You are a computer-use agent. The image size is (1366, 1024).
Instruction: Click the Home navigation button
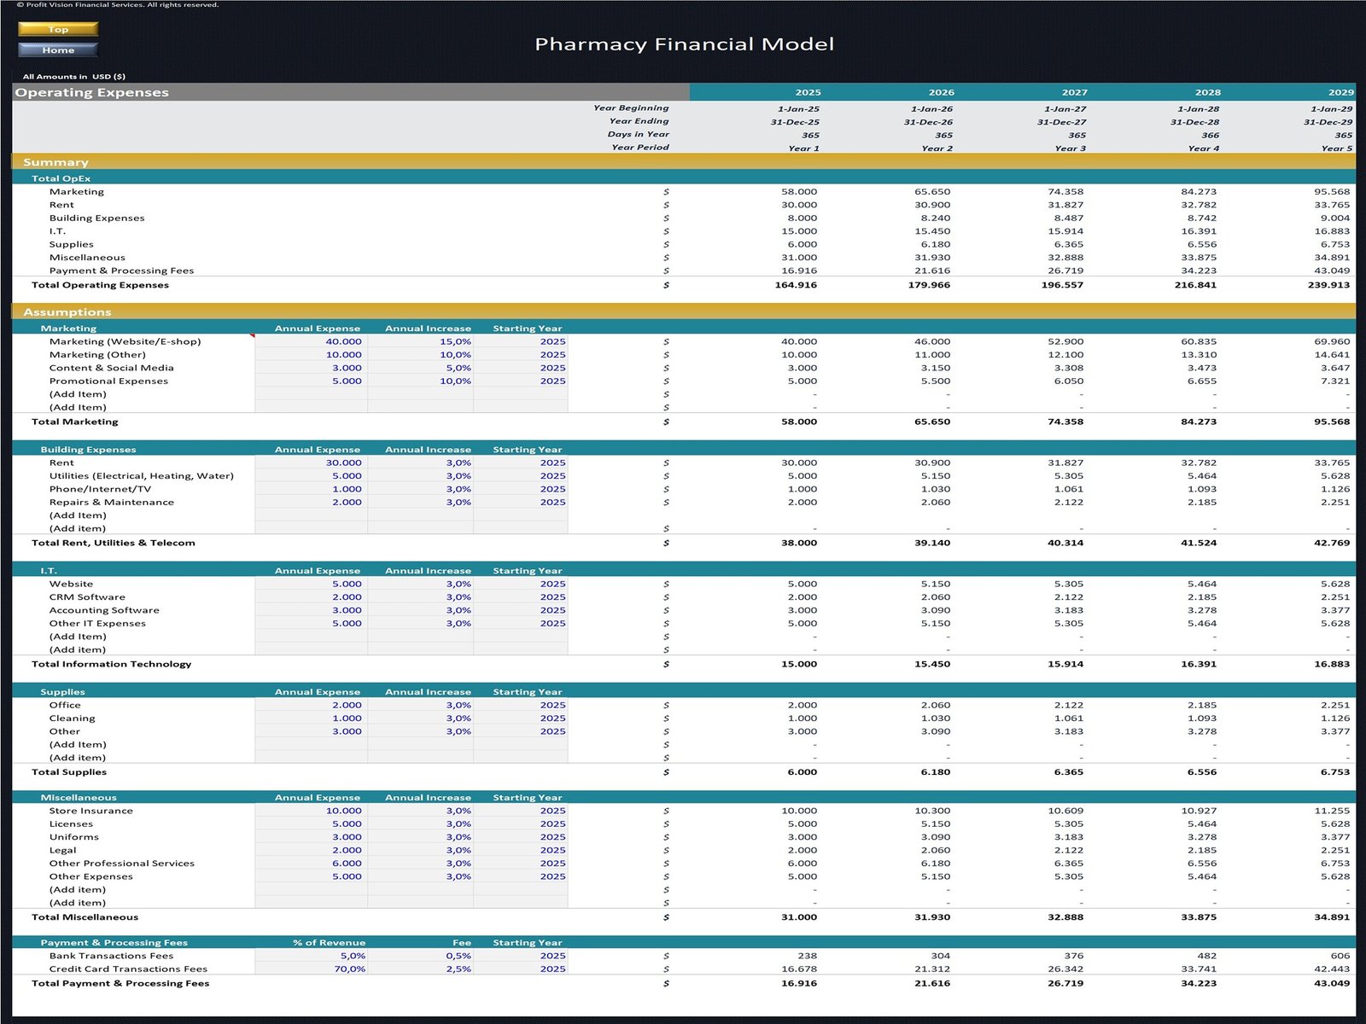coord(58,50)
